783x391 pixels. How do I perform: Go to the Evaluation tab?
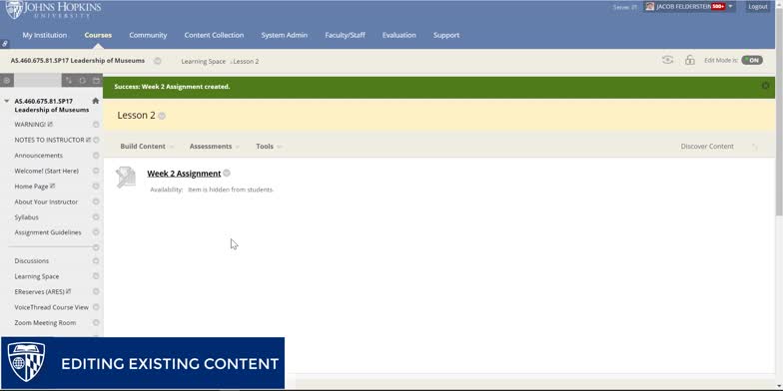(x=399, y=35)
